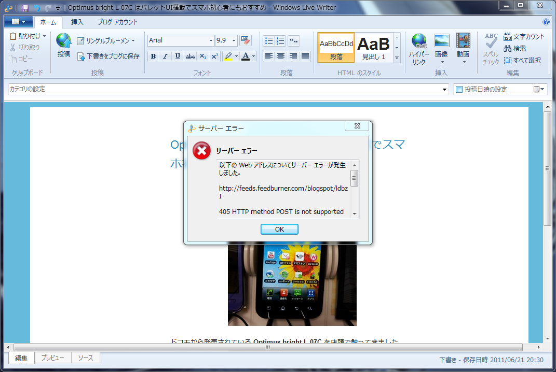Open the Home (ホーム) ribbon tab
Viewport: 556px width, 372px height.
point(48,22)
